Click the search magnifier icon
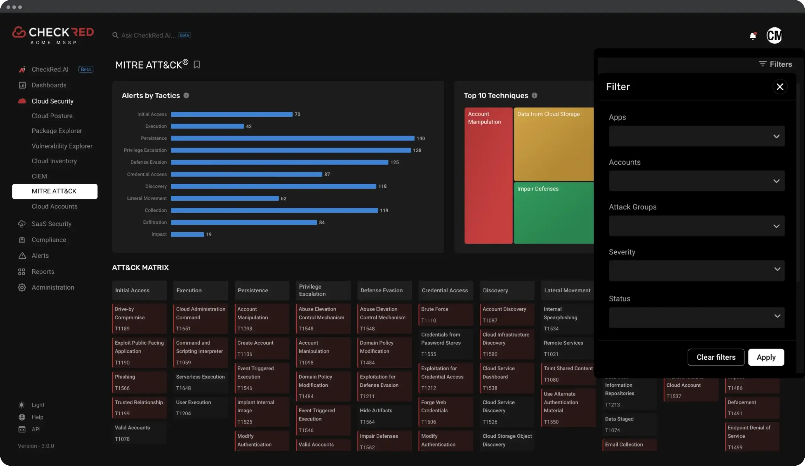Viewport: 805px width, 466px height. 115,35
